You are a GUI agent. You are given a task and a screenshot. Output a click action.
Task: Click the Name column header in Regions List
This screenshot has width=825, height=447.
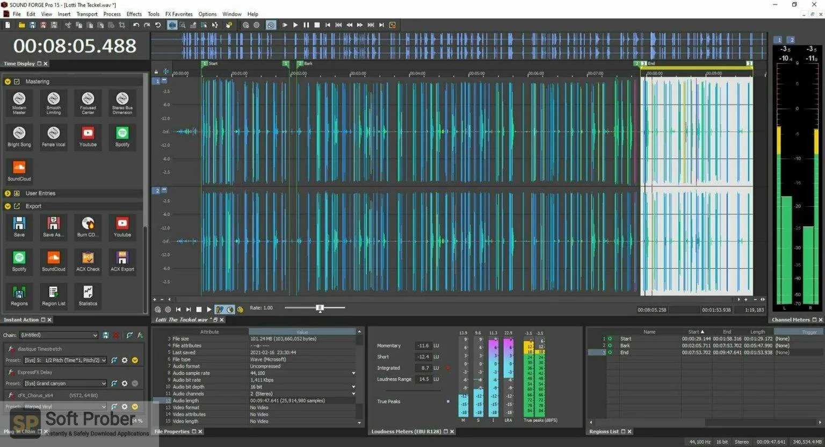649,332
